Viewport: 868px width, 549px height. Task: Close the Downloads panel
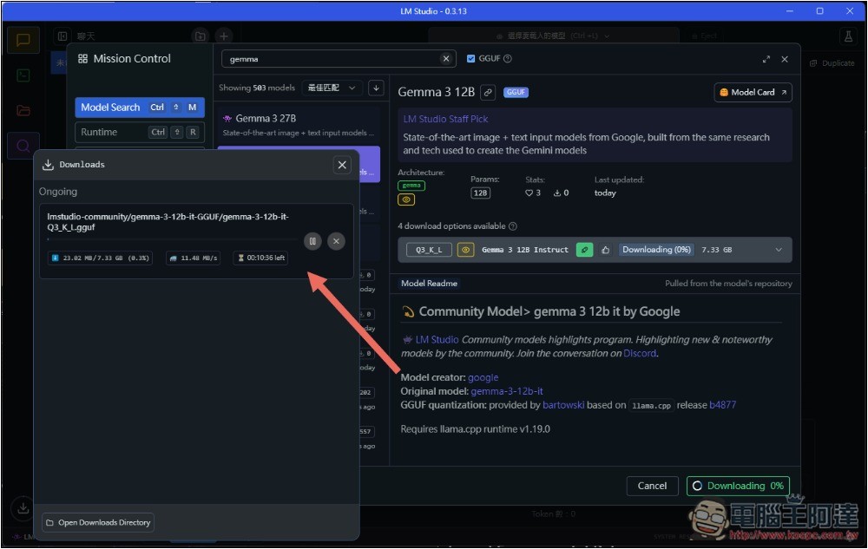342,165
